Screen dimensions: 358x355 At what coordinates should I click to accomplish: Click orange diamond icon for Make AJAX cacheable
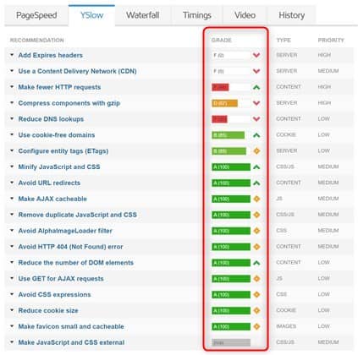click(x=256, y=199)
